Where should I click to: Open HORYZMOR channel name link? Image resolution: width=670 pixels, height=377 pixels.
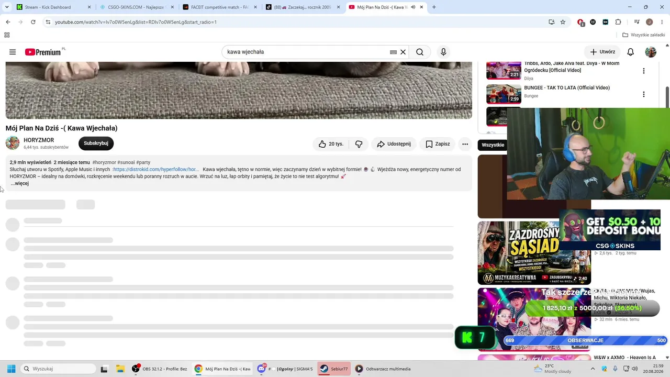39,140
